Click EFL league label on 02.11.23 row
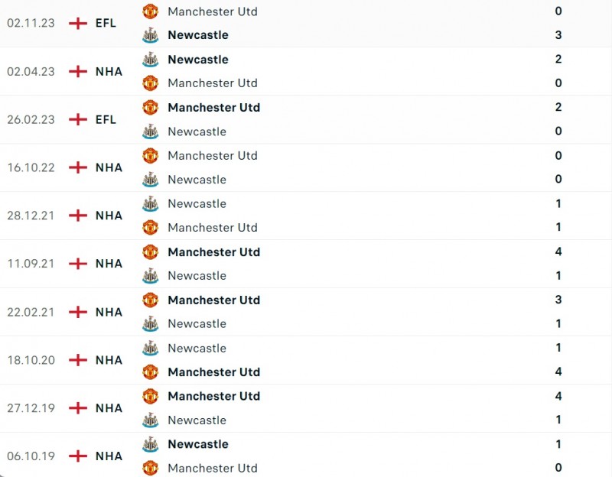The height and width of the screenshot is (477, 612). pos(106,23)
